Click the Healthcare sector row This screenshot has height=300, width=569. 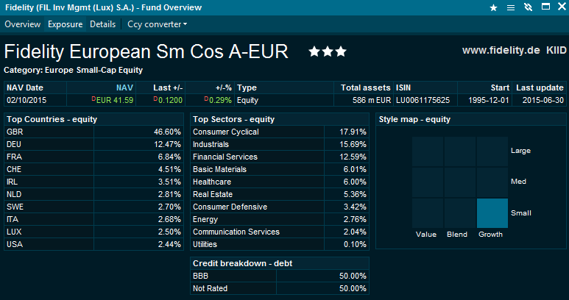(280, 182)
